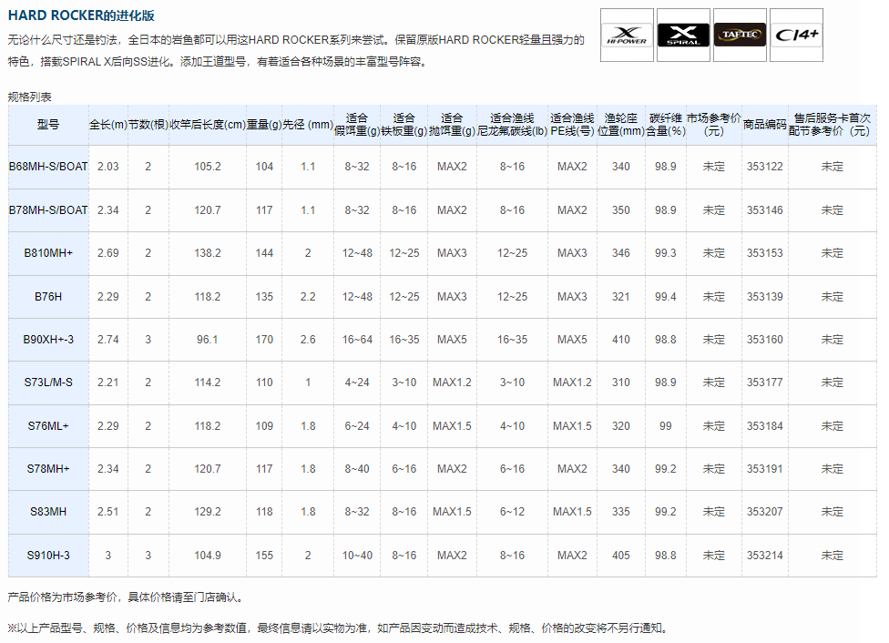Select model S83MH
Image resolution: width=889 pixels, height=643 pixels.
coord(48,512)
